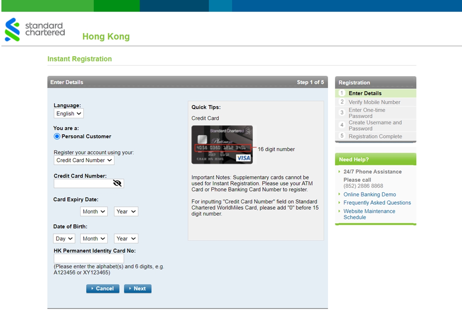Open the Frequently Asked Questions link
Viewport: 462px width, 316px height.
(x=377, y=203)
